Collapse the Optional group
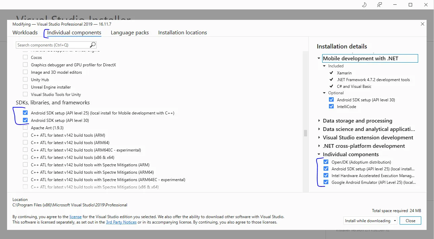 [x=325, y=93]
